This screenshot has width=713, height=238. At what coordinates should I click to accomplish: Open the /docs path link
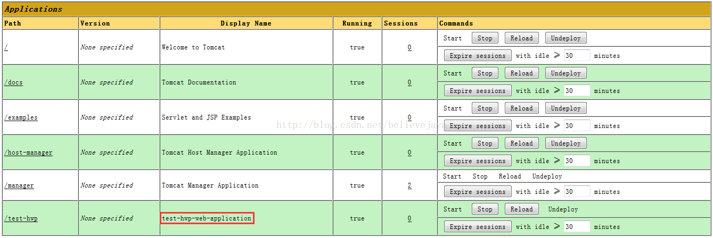tap(13, 82)
